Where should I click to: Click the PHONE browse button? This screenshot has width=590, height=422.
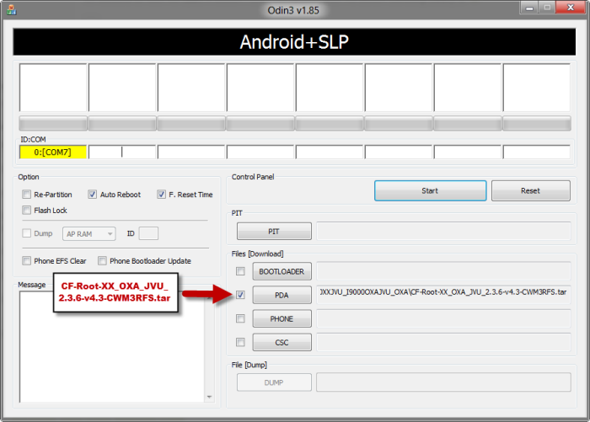(282, 318)
